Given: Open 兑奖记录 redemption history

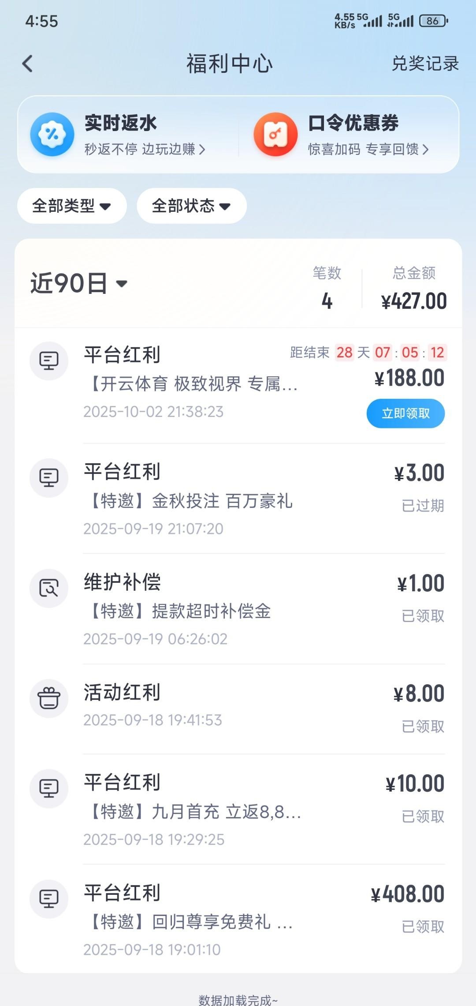Looking at the screenshot, I should tap(425, 64).
